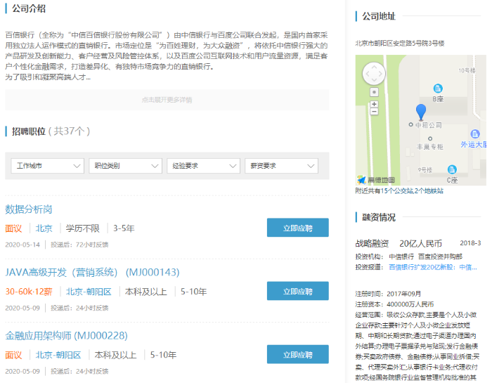Click the 10号楼 label on the map
The width and height of the screenshot is (492, 383).
click(467, 70)
